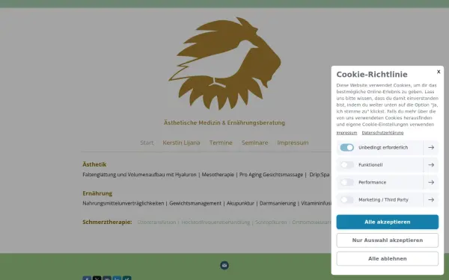Share via the Facebook icon
449x280 pixels.
click(x=87, y=279)
